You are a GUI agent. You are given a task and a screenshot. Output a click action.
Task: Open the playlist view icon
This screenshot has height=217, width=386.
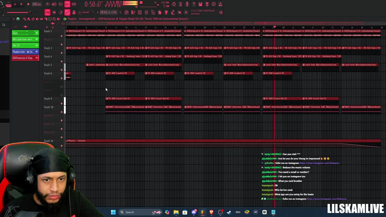(126, 12)
